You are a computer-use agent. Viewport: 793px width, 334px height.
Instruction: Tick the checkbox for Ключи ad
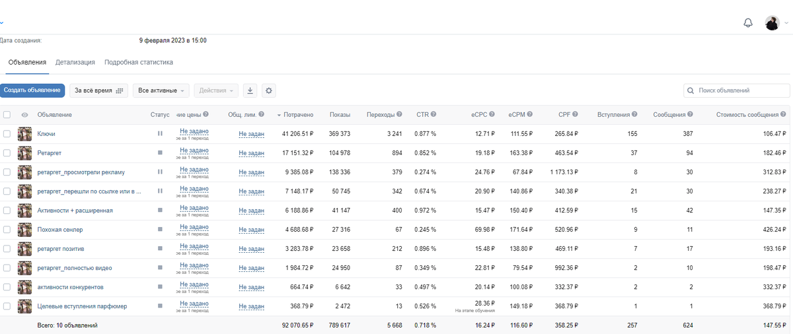point(7,134)
